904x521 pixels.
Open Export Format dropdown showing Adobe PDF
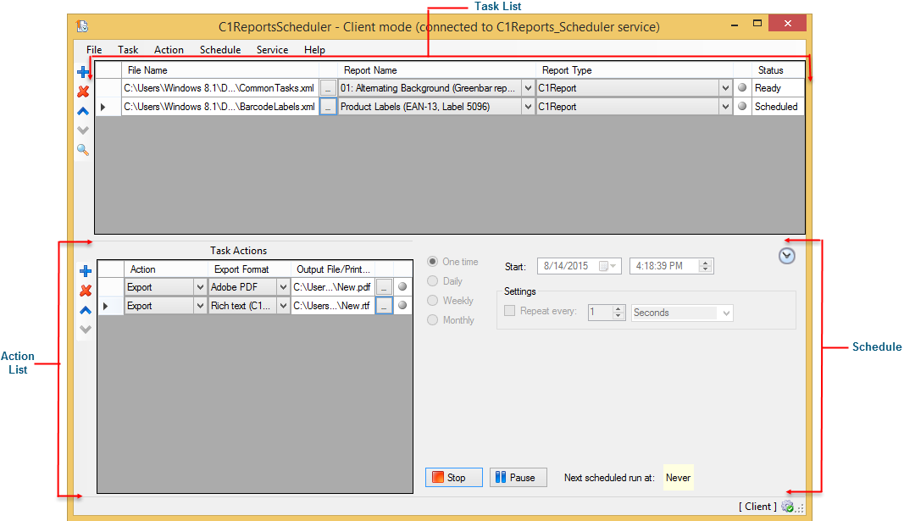[283, 287]
